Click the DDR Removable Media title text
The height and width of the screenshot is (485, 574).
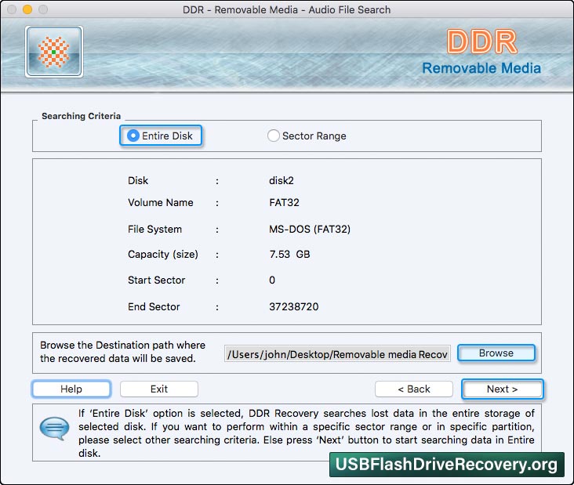[x=481, y=52]
